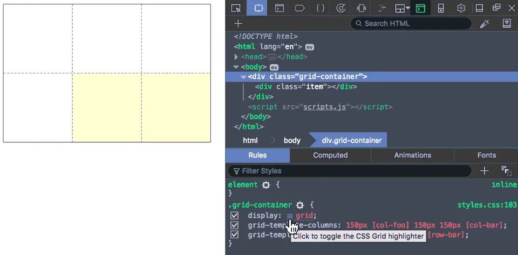Close the developer tools
Screen dimensions: 518x255
512,8
